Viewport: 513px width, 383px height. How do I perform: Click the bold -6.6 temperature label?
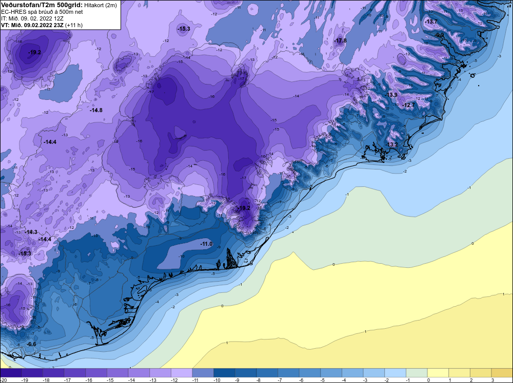(x=31, y=344)
